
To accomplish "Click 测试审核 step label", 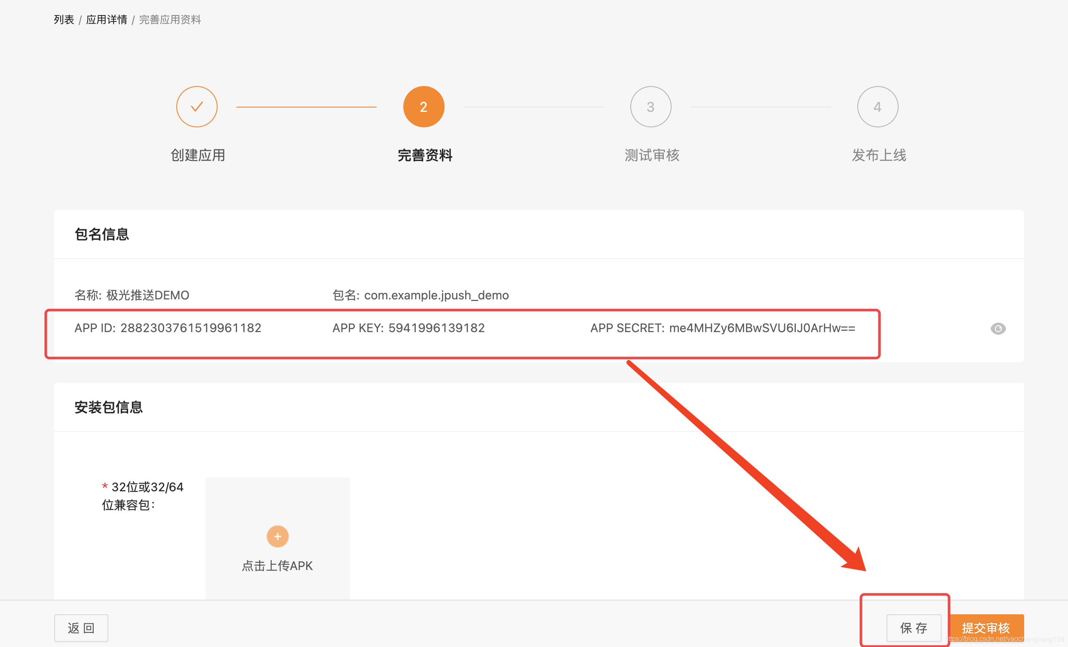I will [x=652, y=155].
